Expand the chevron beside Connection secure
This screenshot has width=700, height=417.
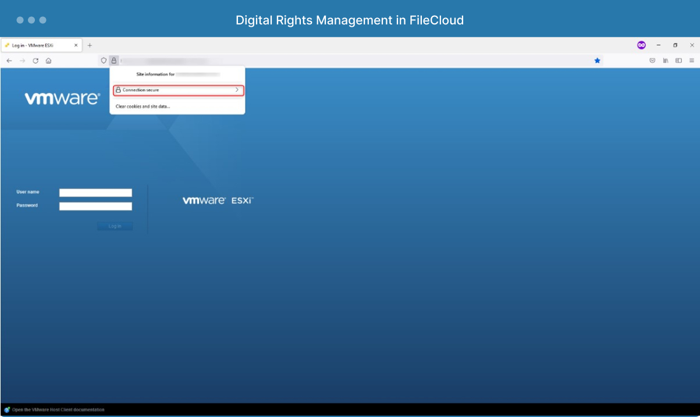click(x=237, y=90)
